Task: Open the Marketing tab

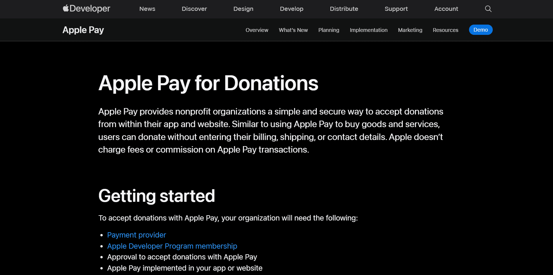Action: tap(410, 30)
